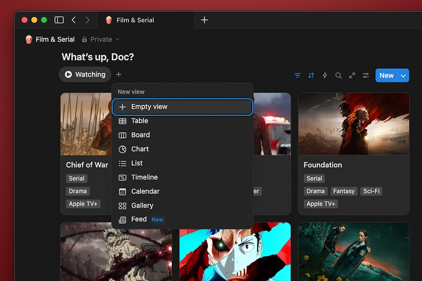Viewport: 422px width, 281px height.
Task: Click the Gallery four-squares icon
Action: tap(122, 206)
